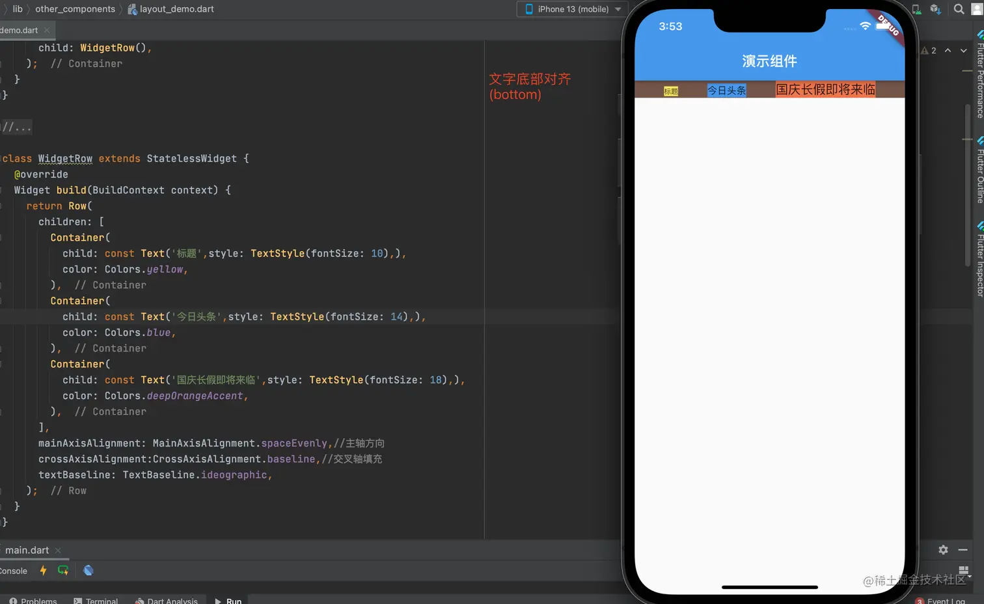Tap the 演示组件 app bar title
Screen dimensions: 984x604
(x=769, y=61)
